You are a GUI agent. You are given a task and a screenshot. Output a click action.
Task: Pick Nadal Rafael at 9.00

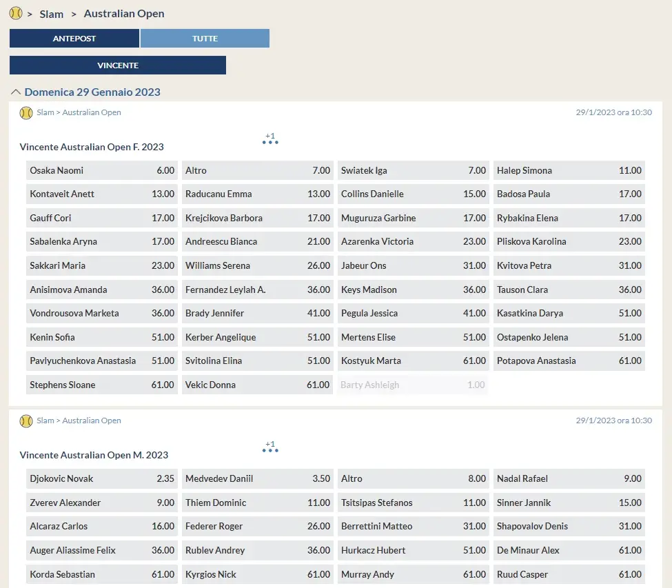click(569, 478)
